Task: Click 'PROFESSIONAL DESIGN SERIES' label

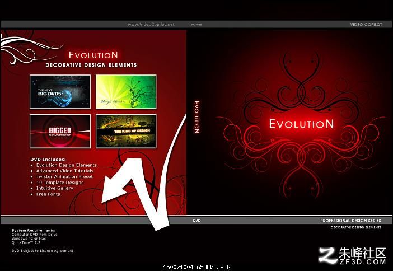Action: (350, 221)
